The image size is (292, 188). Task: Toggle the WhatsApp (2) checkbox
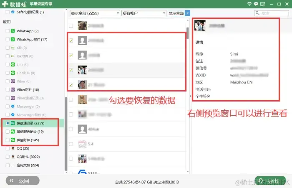click(8, 31)
